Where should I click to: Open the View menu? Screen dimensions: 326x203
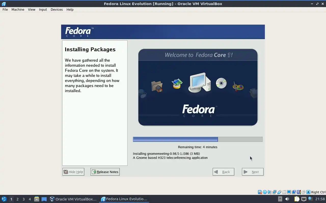pos(32,9)
